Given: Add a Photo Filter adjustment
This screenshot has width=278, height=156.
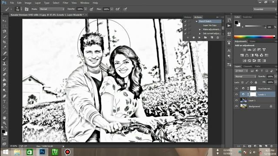Looking at the screenshot, I should pyautogui.click(x=257, y=55).
